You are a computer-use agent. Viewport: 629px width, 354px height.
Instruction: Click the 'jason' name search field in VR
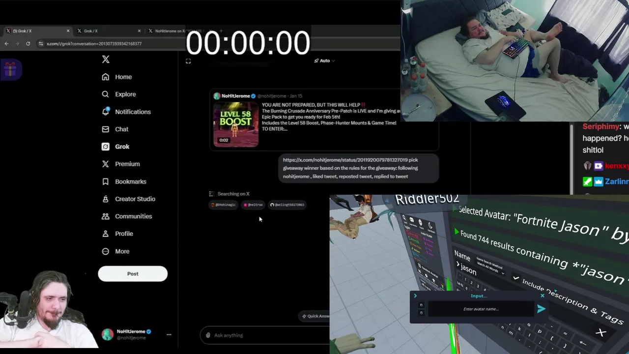[468, 270]
